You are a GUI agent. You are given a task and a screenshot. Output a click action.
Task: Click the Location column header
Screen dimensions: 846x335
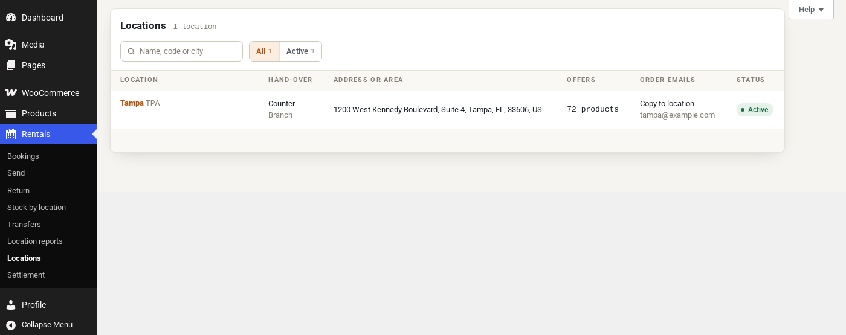click(139, 80)
